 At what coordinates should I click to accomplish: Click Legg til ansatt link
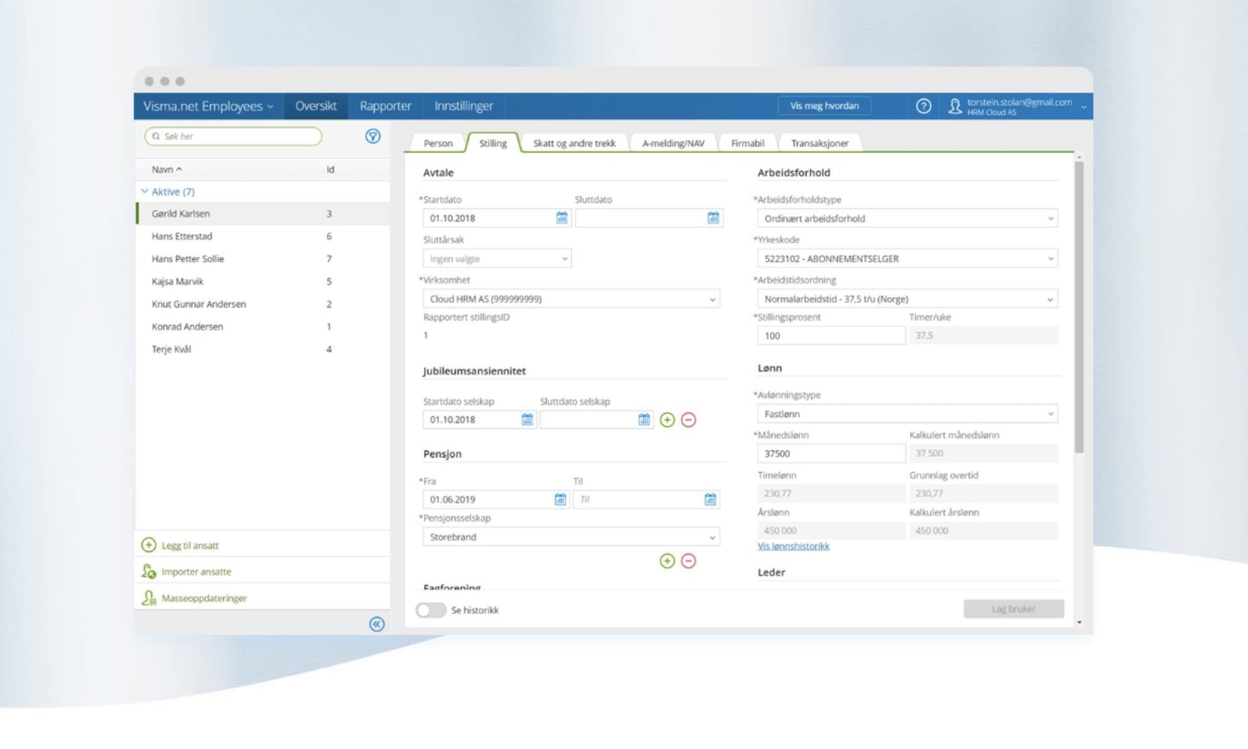(190, 545)
